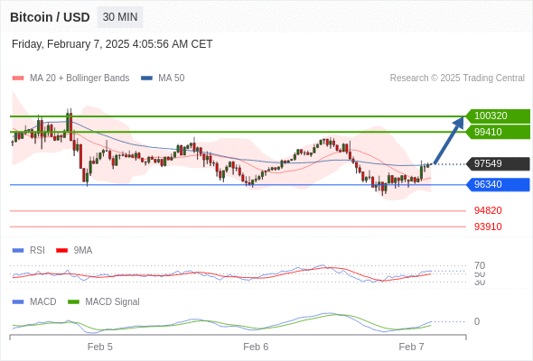Click the MA 50 legend color swatch

146,79
